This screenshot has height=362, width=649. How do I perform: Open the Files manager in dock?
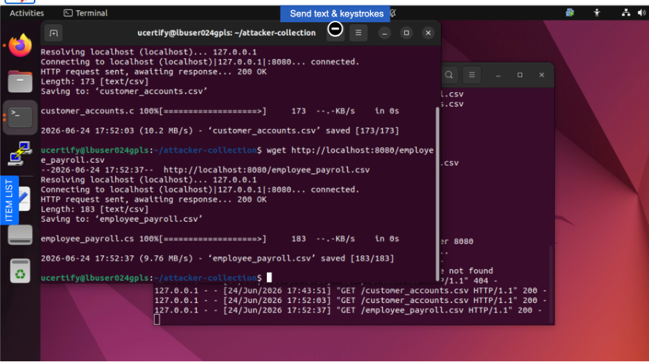tap(20, 81)
